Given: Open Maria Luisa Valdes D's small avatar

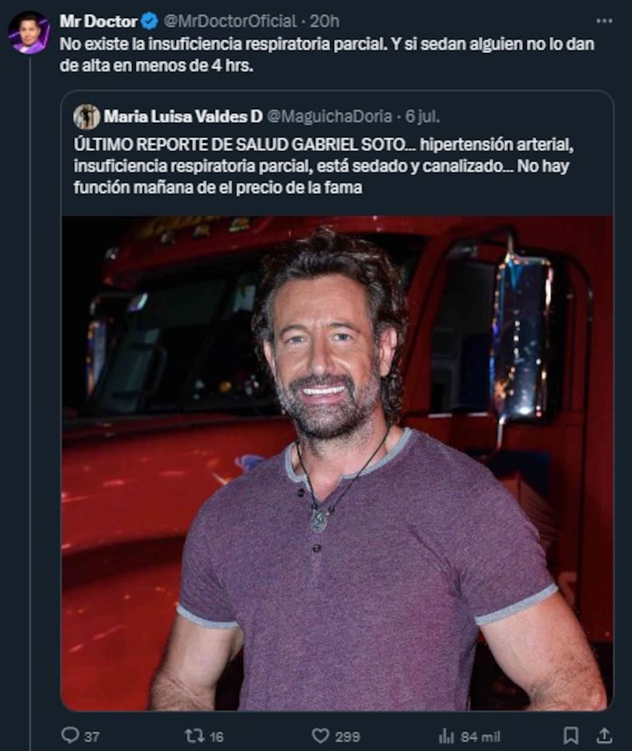Looking at the screenshot, I should [x=86, y=116].
